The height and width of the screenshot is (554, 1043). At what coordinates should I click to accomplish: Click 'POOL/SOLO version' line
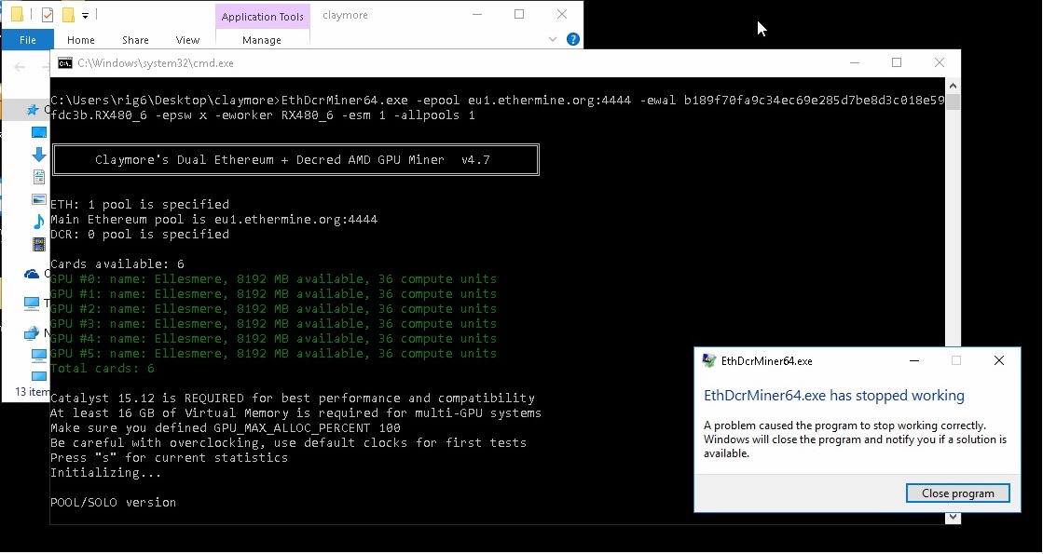point(113,502)
